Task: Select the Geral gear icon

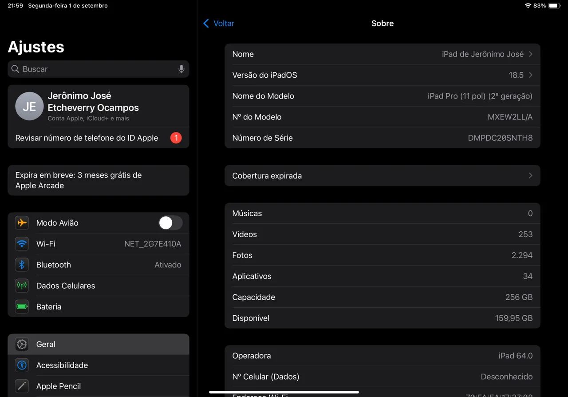Action: pos(22,344)
